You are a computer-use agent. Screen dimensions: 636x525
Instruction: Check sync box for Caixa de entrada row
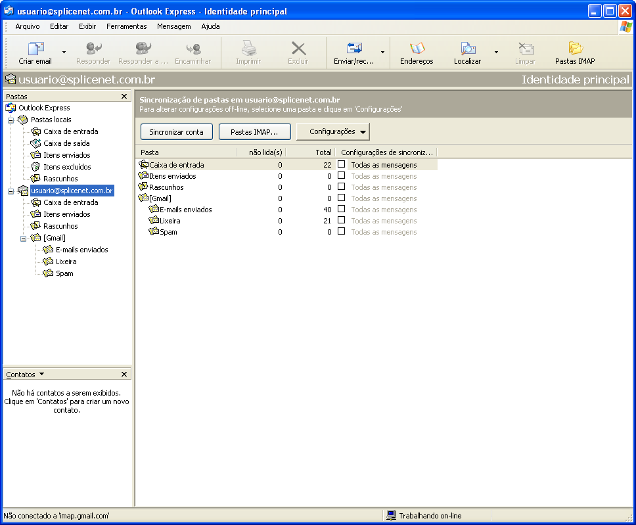[x=342, y=164]
